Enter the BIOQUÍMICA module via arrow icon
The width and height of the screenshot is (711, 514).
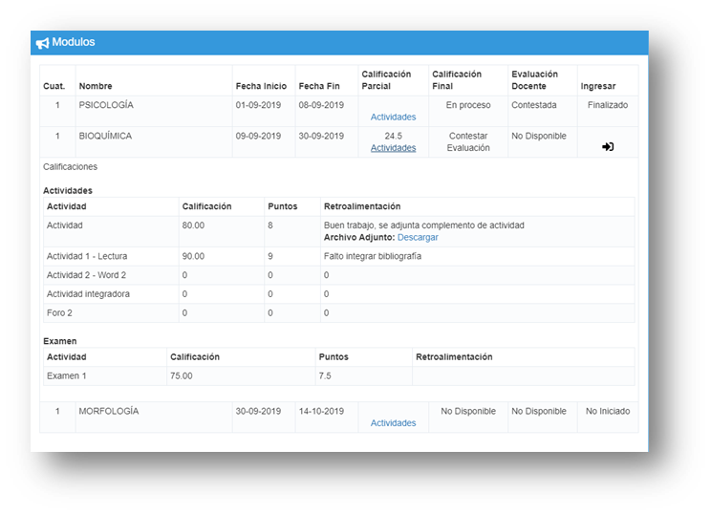608,146
